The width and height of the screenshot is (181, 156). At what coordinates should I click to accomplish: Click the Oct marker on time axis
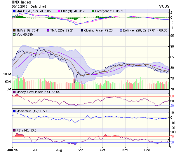(x=102, y=150)
